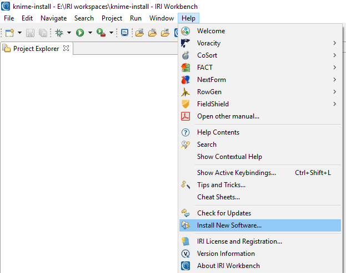This screenshot has height=273, width=346.
Task: Open the Debug dropdown arrow
Action: coord(69,33)
